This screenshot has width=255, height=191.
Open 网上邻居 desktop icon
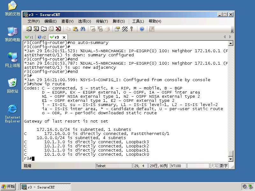click(x=12, y=60)
